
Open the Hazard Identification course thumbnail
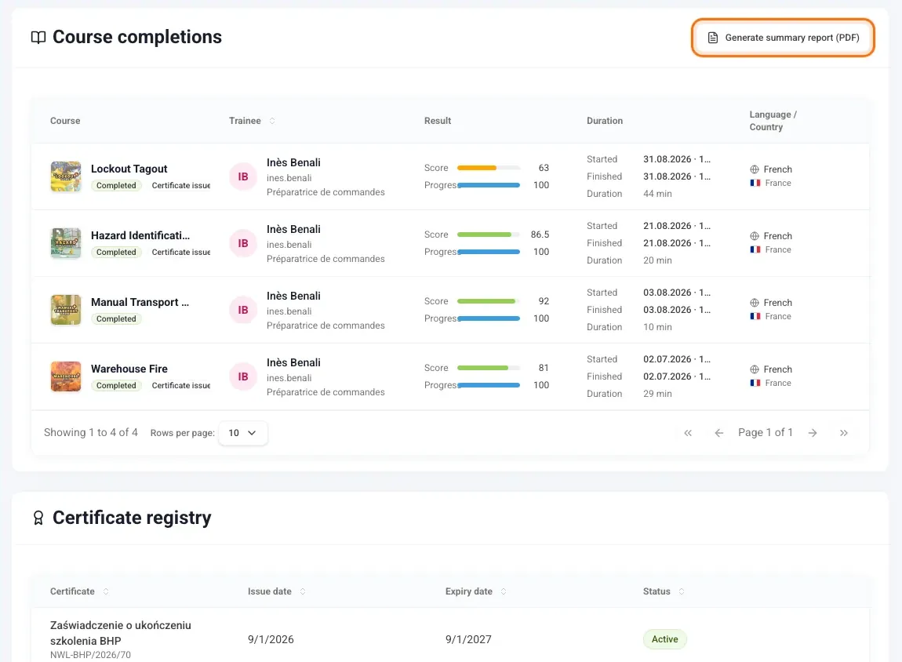[66, 243]
